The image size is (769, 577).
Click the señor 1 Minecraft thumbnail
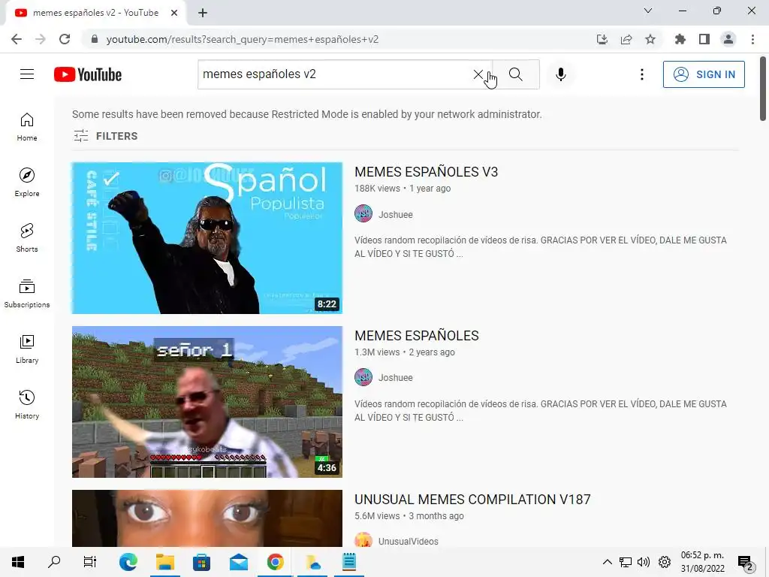click(x=207, y=402)
